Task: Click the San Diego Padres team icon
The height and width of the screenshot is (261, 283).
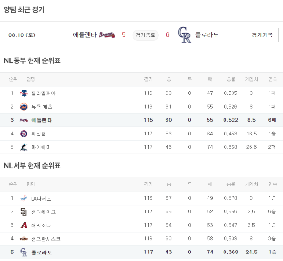Action: pos(24,212)
